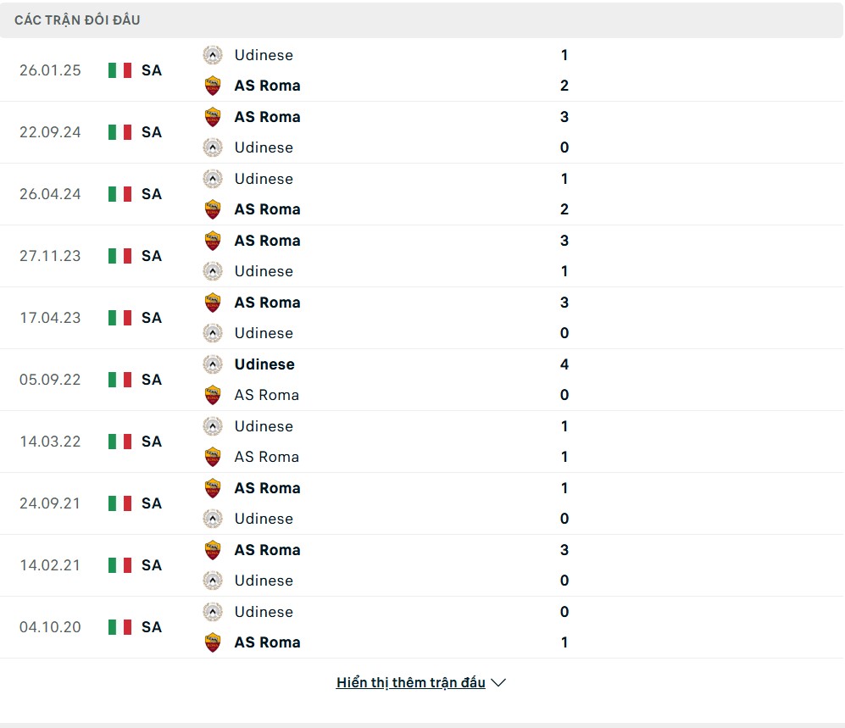This screenshot has width=845, height=728.
Task: Select AS Roma name in 22.09.24 match
Action: [x=267, y=117]
